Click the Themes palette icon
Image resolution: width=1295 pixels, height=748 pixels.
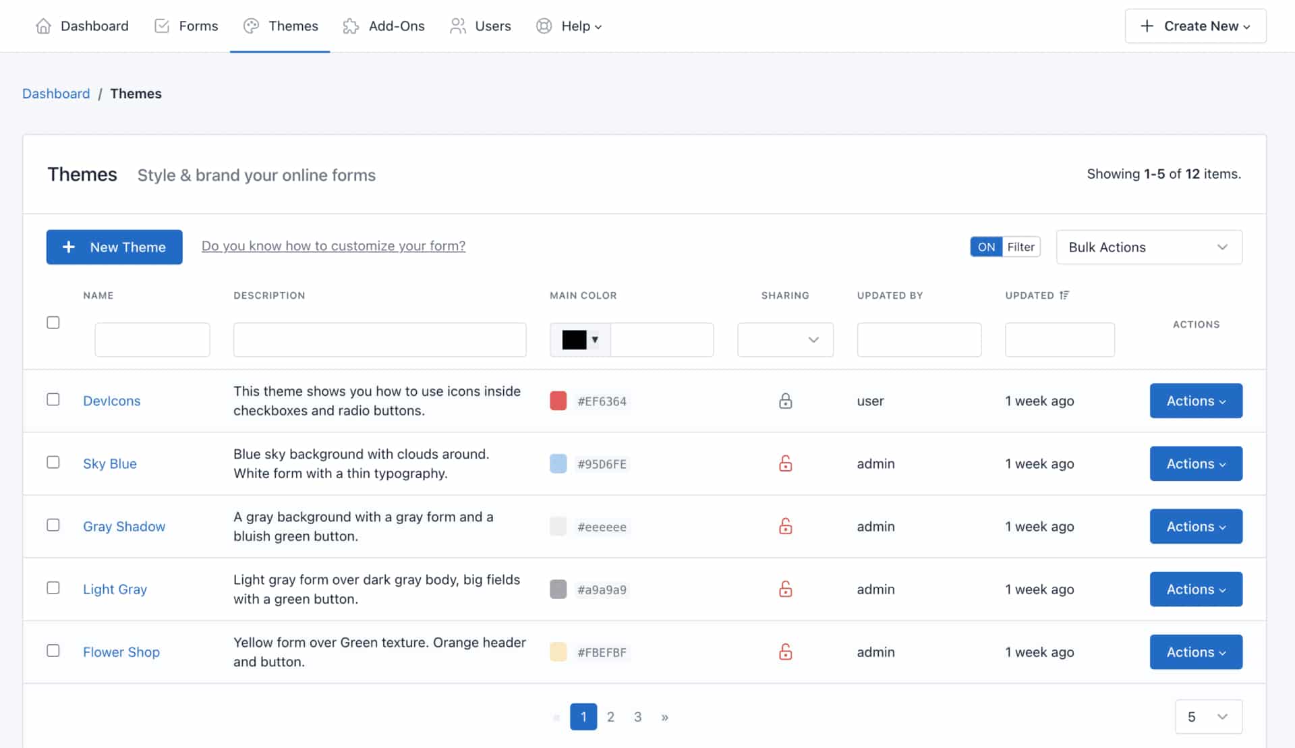(x=251, y=26)
